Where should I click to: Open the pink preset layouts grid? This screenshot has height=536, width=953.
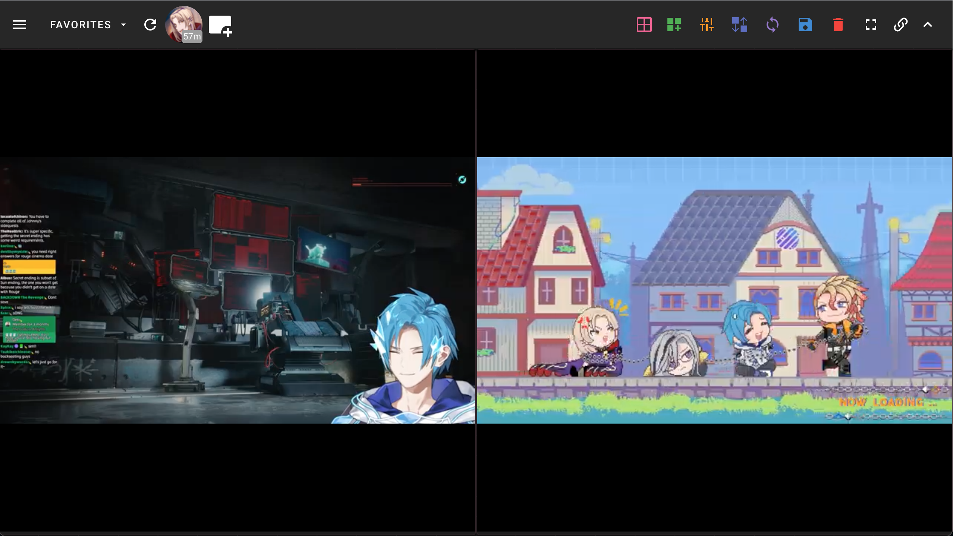[644, 25]
